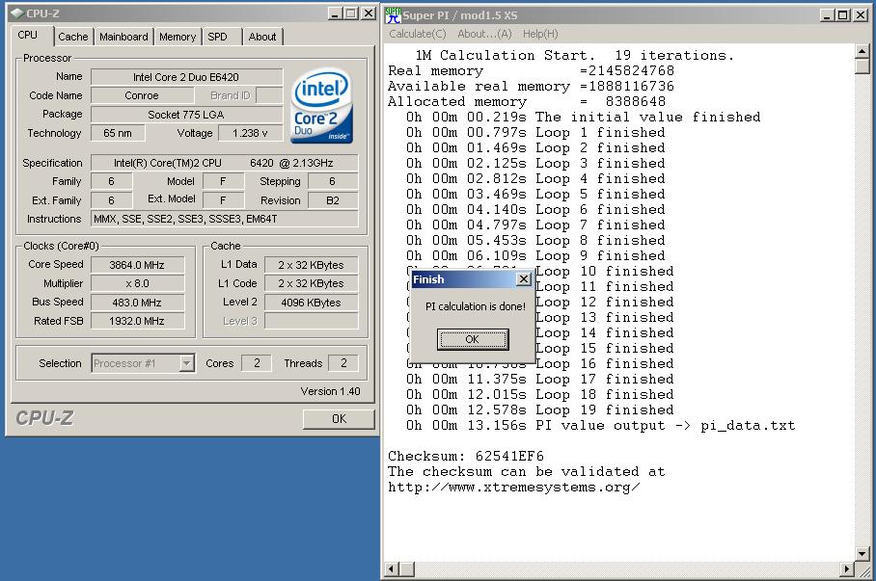Click the Voltage value '1.238 v'
Viewport: 876px width, 581px height.
(x=250, y=133)
